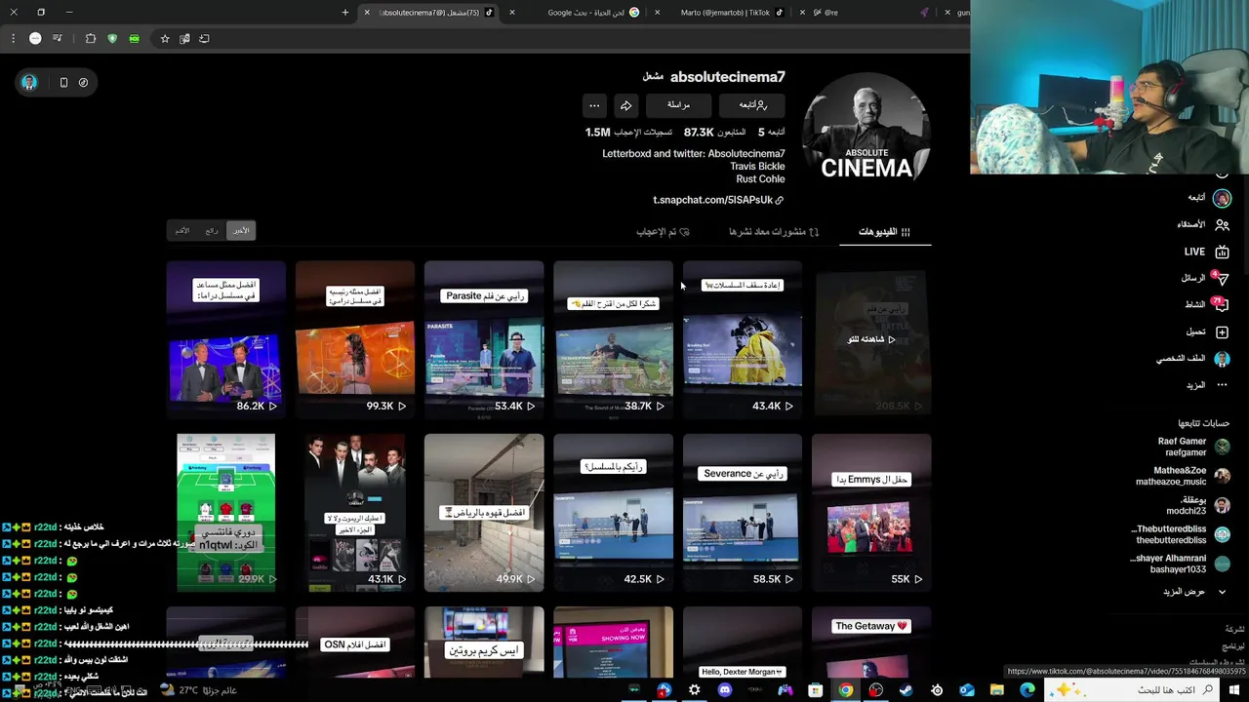Open the profile three-dots options button

pyautogui.click(x=594, y=105)
